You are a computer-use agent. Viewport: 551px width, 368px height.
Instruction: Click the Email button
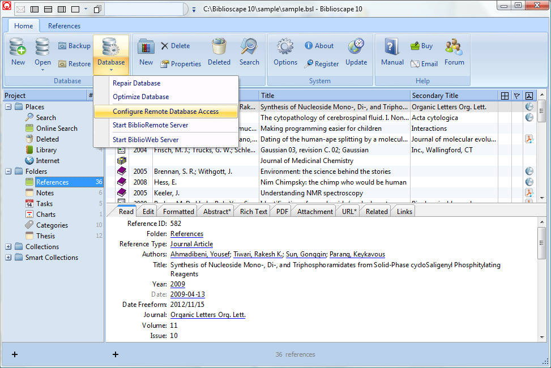click(424, 63)
